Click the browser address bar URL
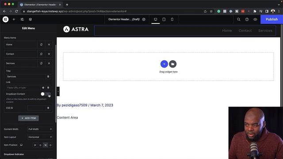Screen dimensions: 283x159 click(x=76, y=11)
